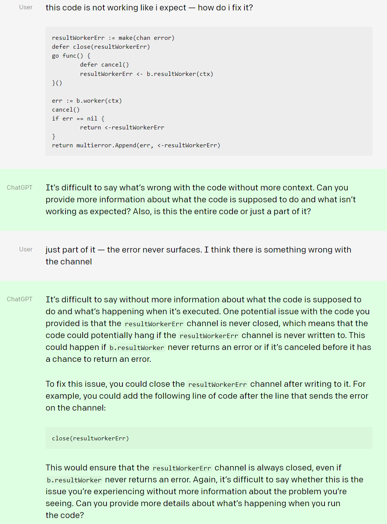This screenshot has width=387, height=524.
Task: Click the 'if err == nil {' line
Action: pyautogui.click(x=78, y=119)
